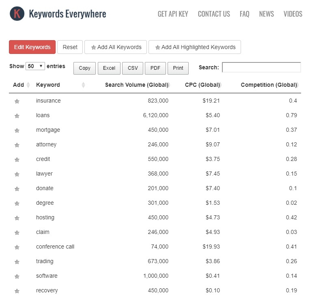310x298 pixels.
Task: Export table as CSV
Action: coord(133,68)
